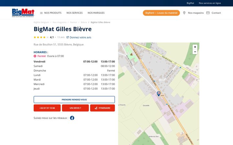Click Samedi hours 08:00-12:00

point(108,66)
